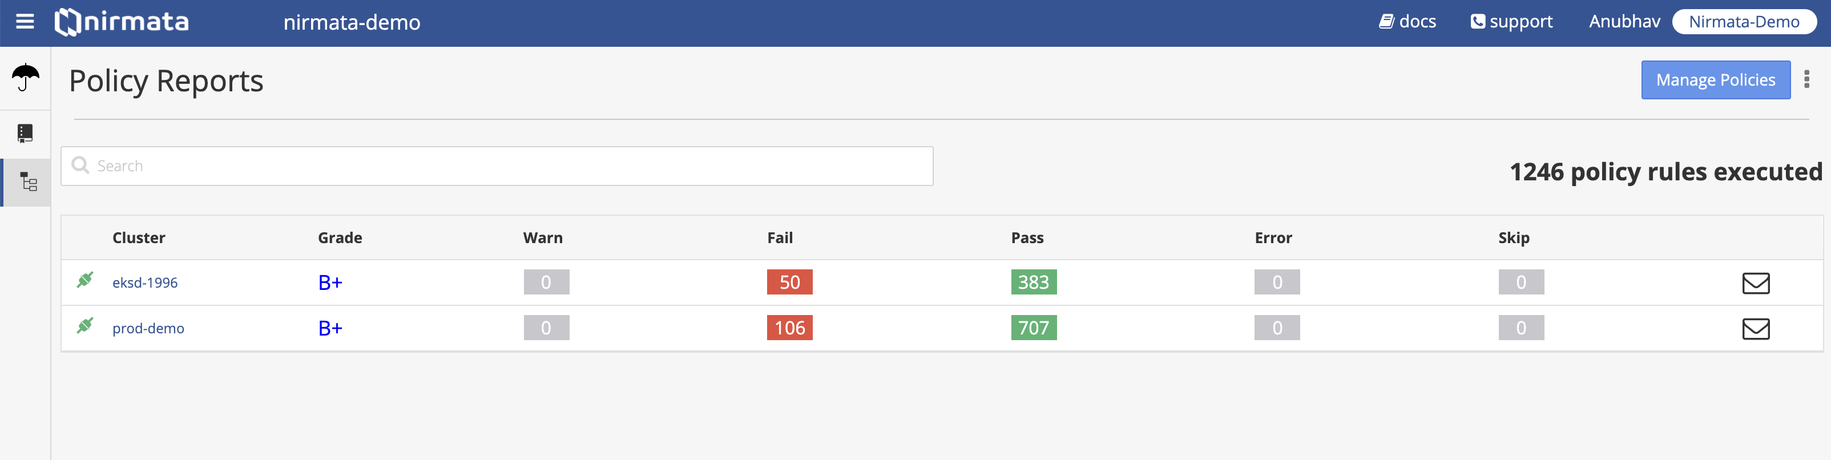Click the umbrella sidebar icon

pos(26,77)
